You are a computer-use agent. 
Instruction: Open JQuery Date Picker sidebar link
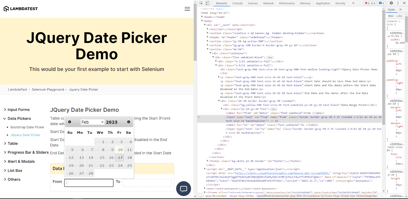click(25, 135)
